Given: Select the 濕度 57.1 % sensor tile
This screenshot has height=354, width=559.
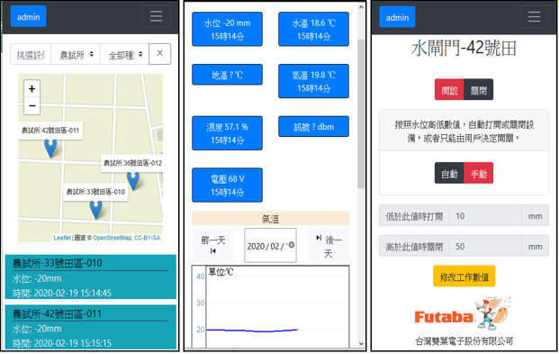Looking at the screenshot, I should (x=227, y=133).
